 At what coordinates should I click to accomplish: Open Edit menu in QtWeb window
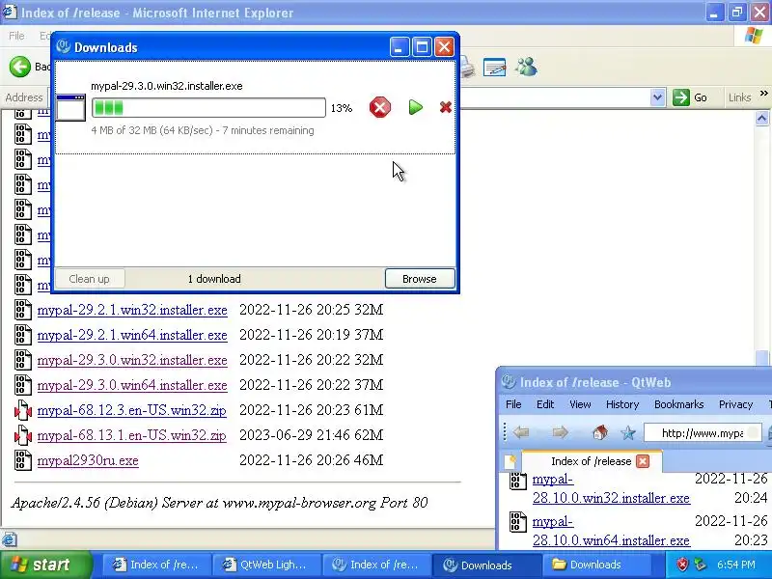pos(545,404)
